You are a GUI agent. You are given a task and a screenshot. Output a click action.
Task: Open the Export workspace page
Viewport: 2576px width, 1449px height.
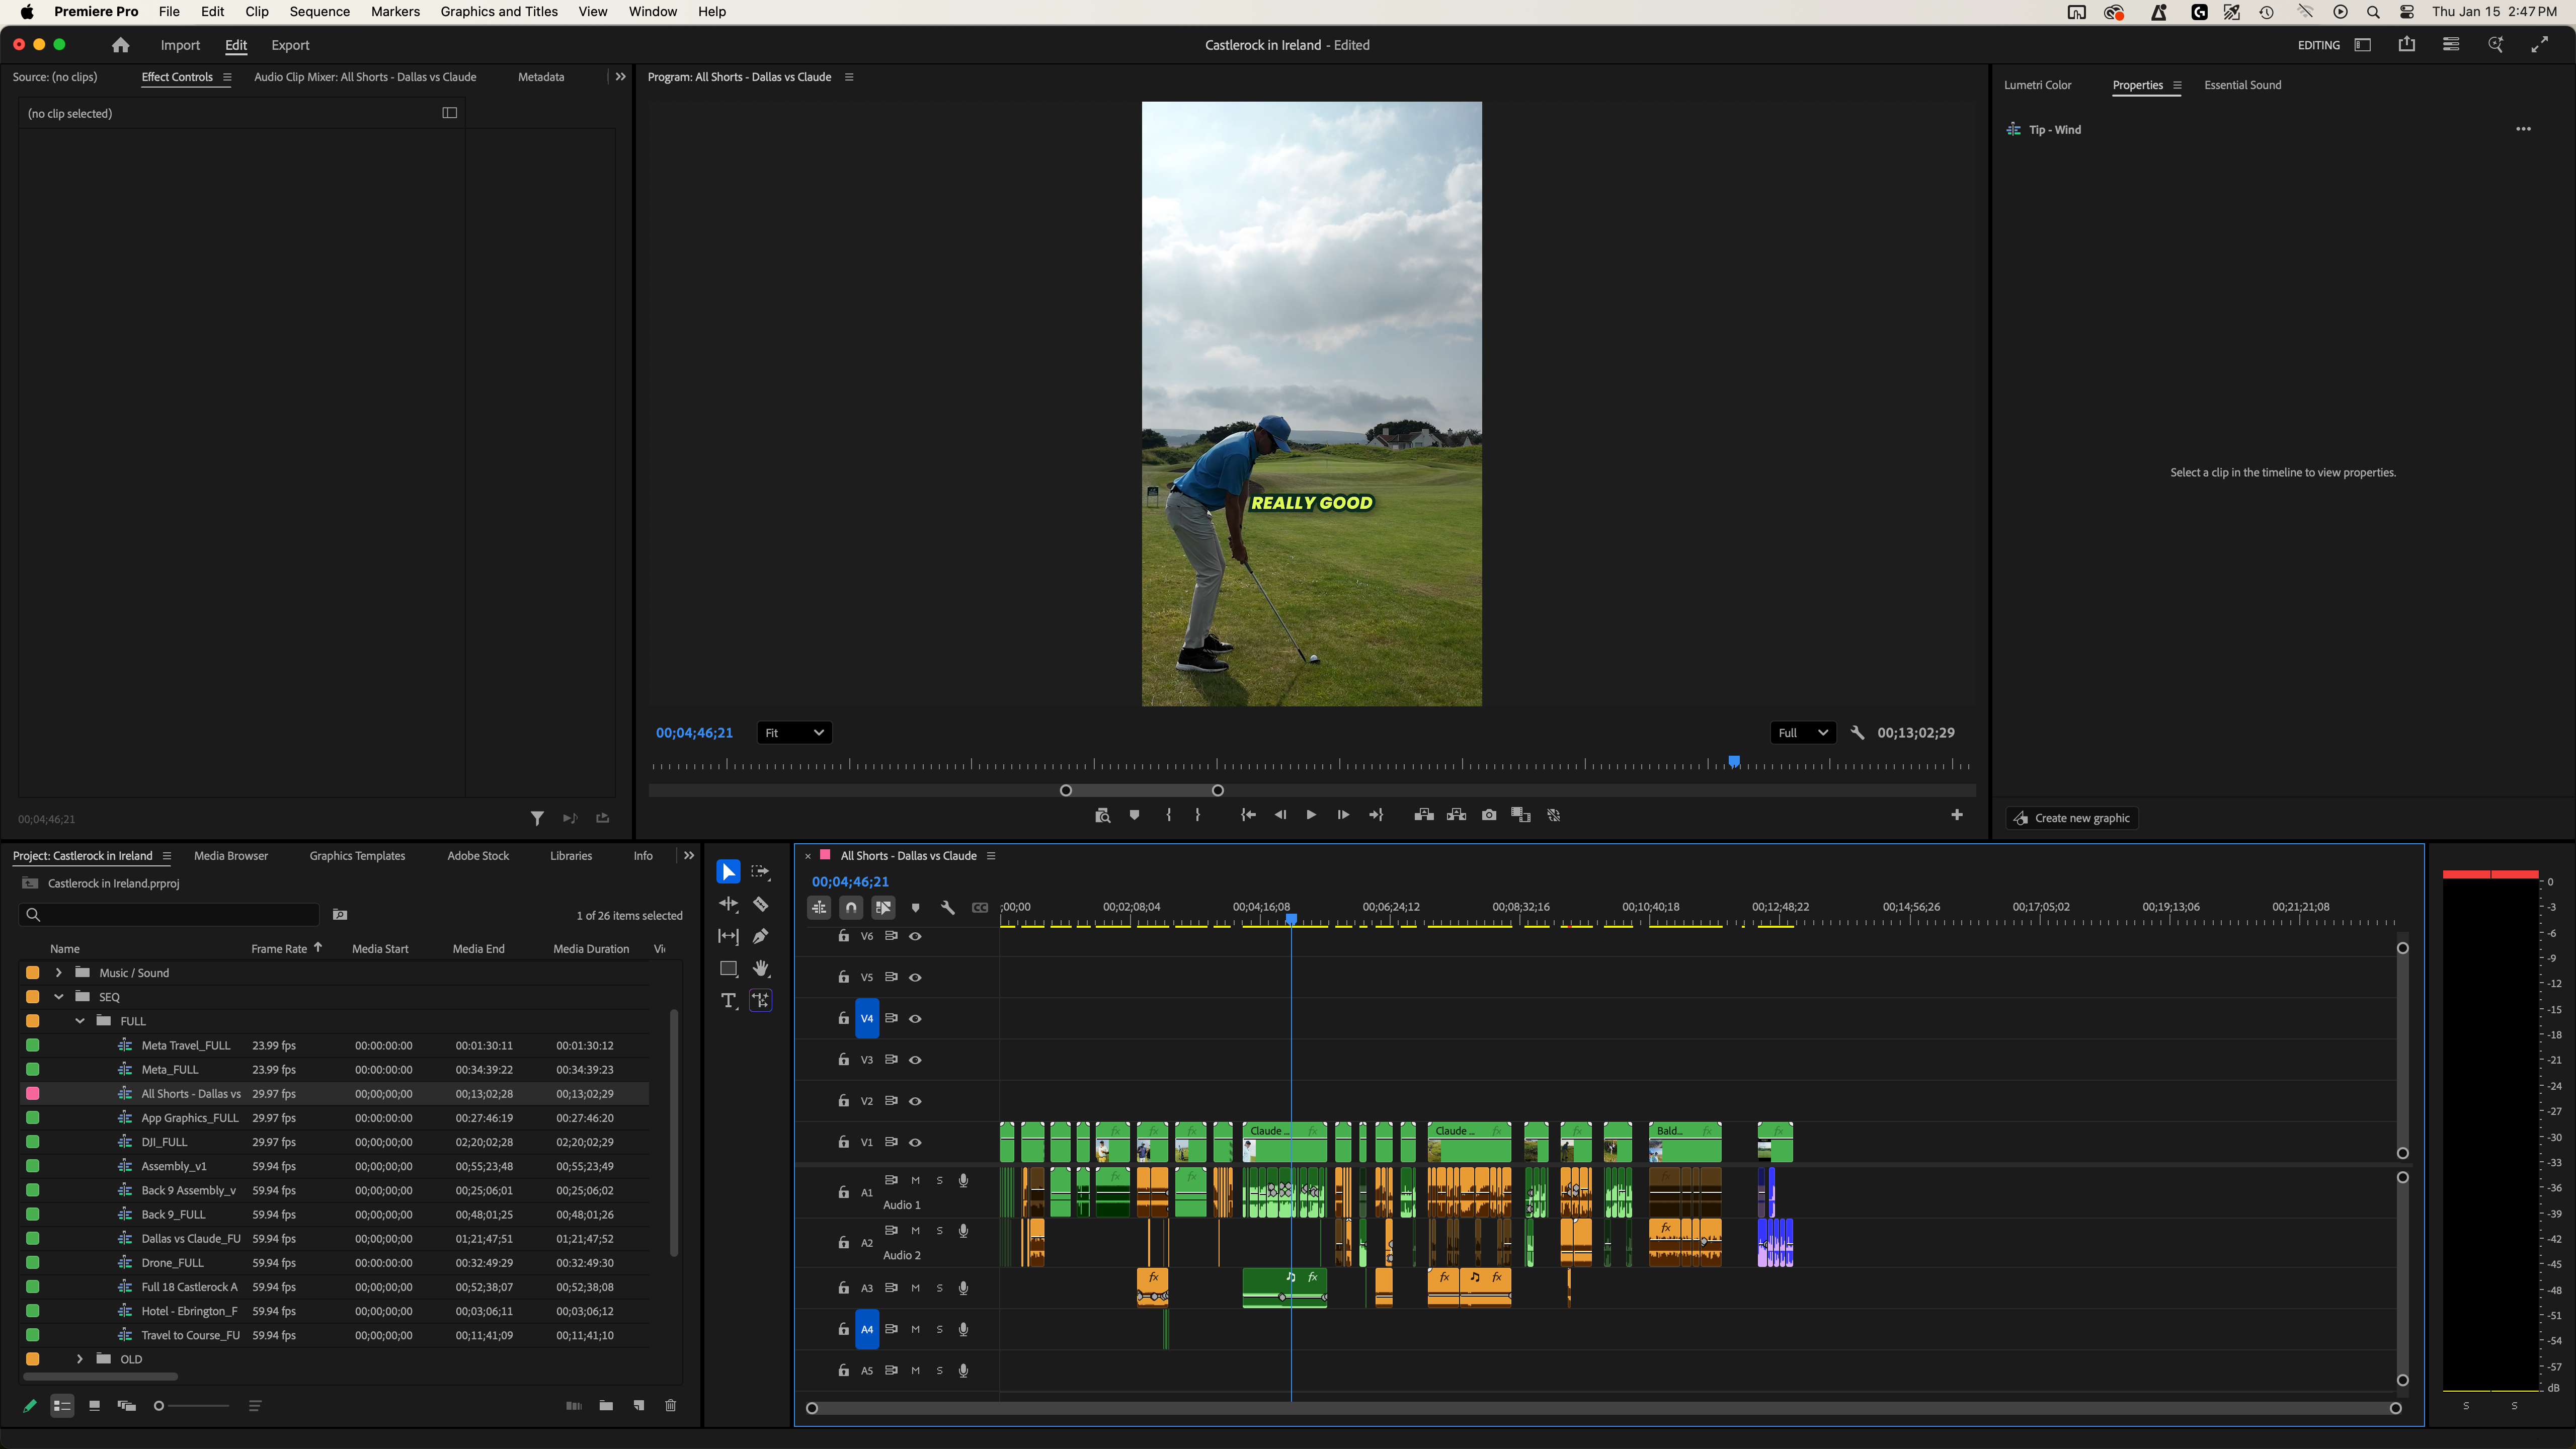(x=290, y=45)
